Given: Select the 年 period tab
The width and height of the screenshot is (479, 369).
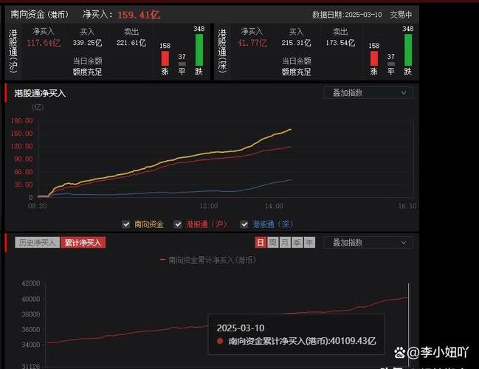Looking at the screenshot, I should coord(309,243).
